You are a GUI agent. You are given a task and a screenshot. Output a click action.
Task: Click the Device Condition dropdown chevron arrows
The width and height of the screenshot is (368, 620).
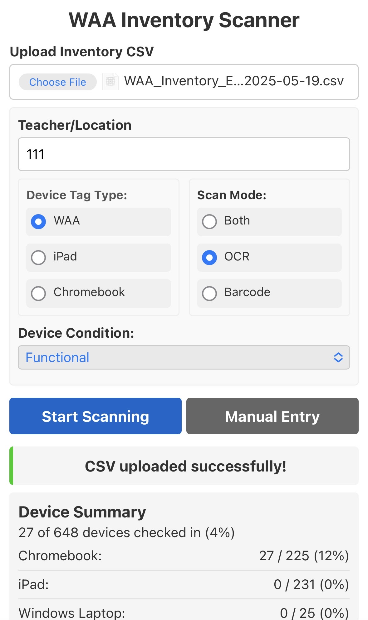click(338, 357)
